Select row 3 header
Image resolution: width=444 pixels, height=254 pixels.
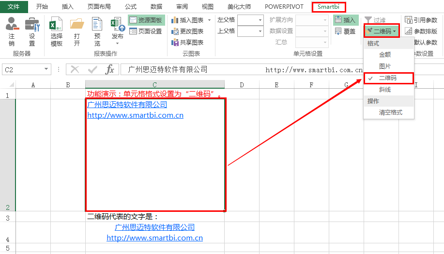click(8, 217)
